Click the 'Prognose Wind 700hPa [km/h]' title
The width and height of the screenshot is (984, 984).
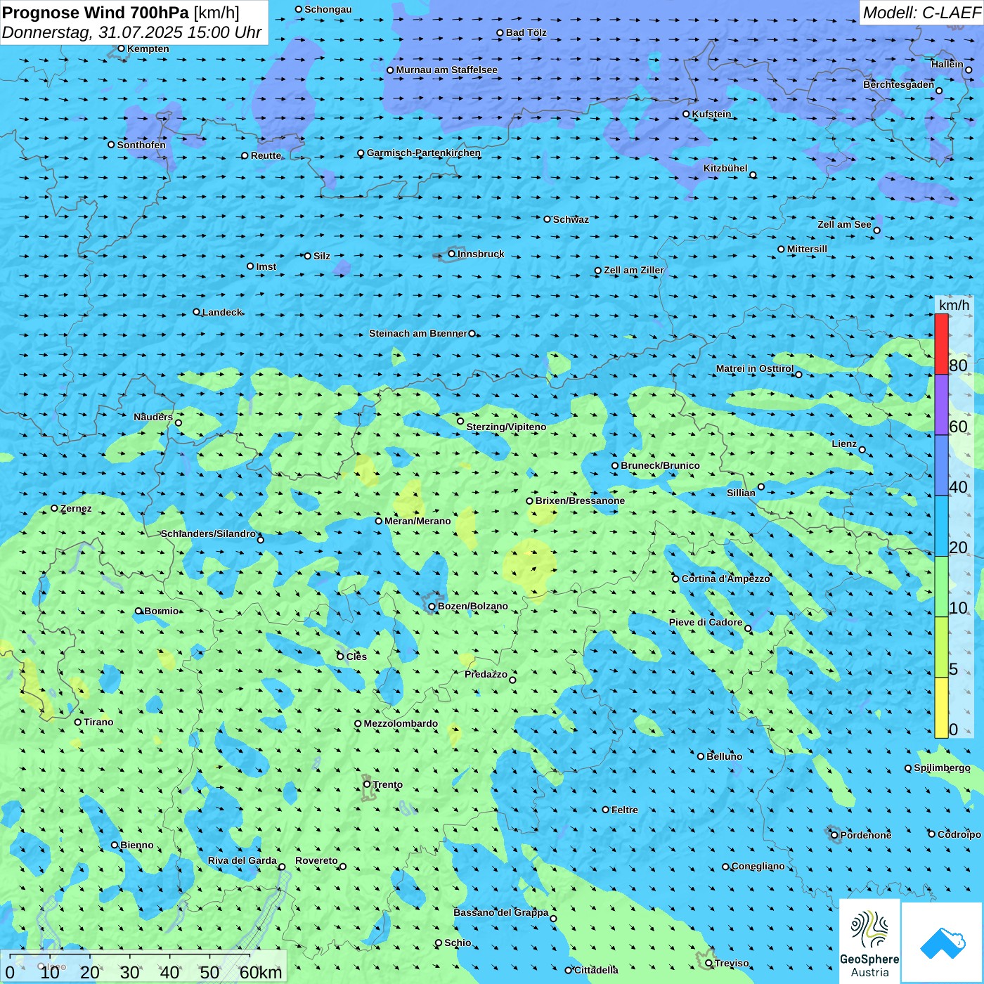tap(121, 13)
